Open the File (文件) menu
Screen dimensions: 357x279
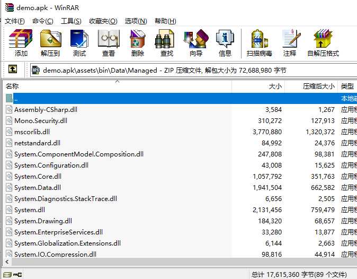click(x=15, y=21)
